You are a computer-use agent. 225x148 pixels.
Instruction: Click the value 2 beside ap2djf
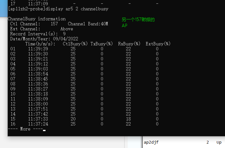coord(208,142)
